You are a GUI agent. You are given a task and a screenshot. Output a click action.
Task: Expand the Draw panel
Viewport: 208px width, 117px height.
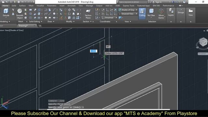(51, 21)
